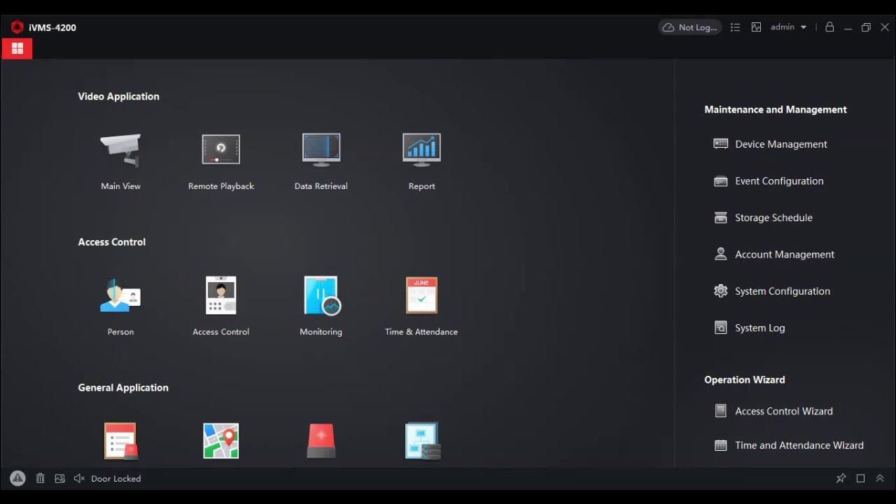Image resolution: width=896 pixels, height=504 pixels.
Task: Click the Video Application section heading
Action: (118, 97)
